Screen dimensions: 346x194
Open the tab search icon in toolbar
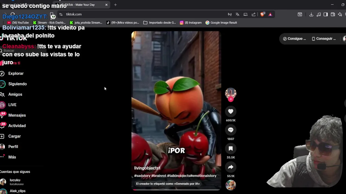tap(300, 15)
